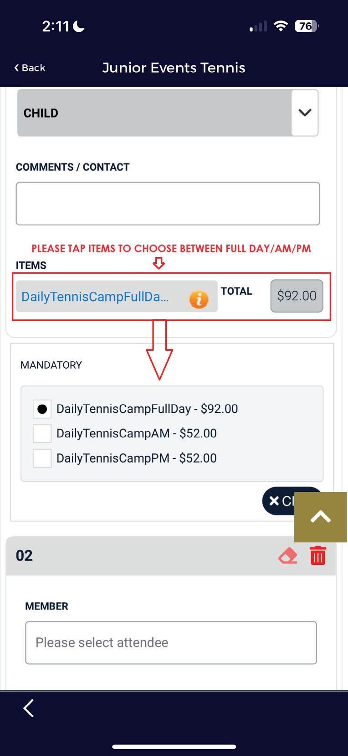
Task: Tap the bottom-left back arrow icon
Action: click(x=29, y=708)
